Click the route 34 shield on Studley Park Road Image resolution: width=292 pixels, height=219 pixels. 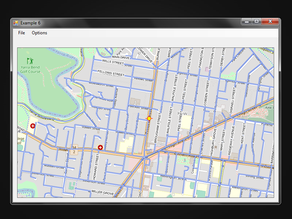tap(74, 147)
